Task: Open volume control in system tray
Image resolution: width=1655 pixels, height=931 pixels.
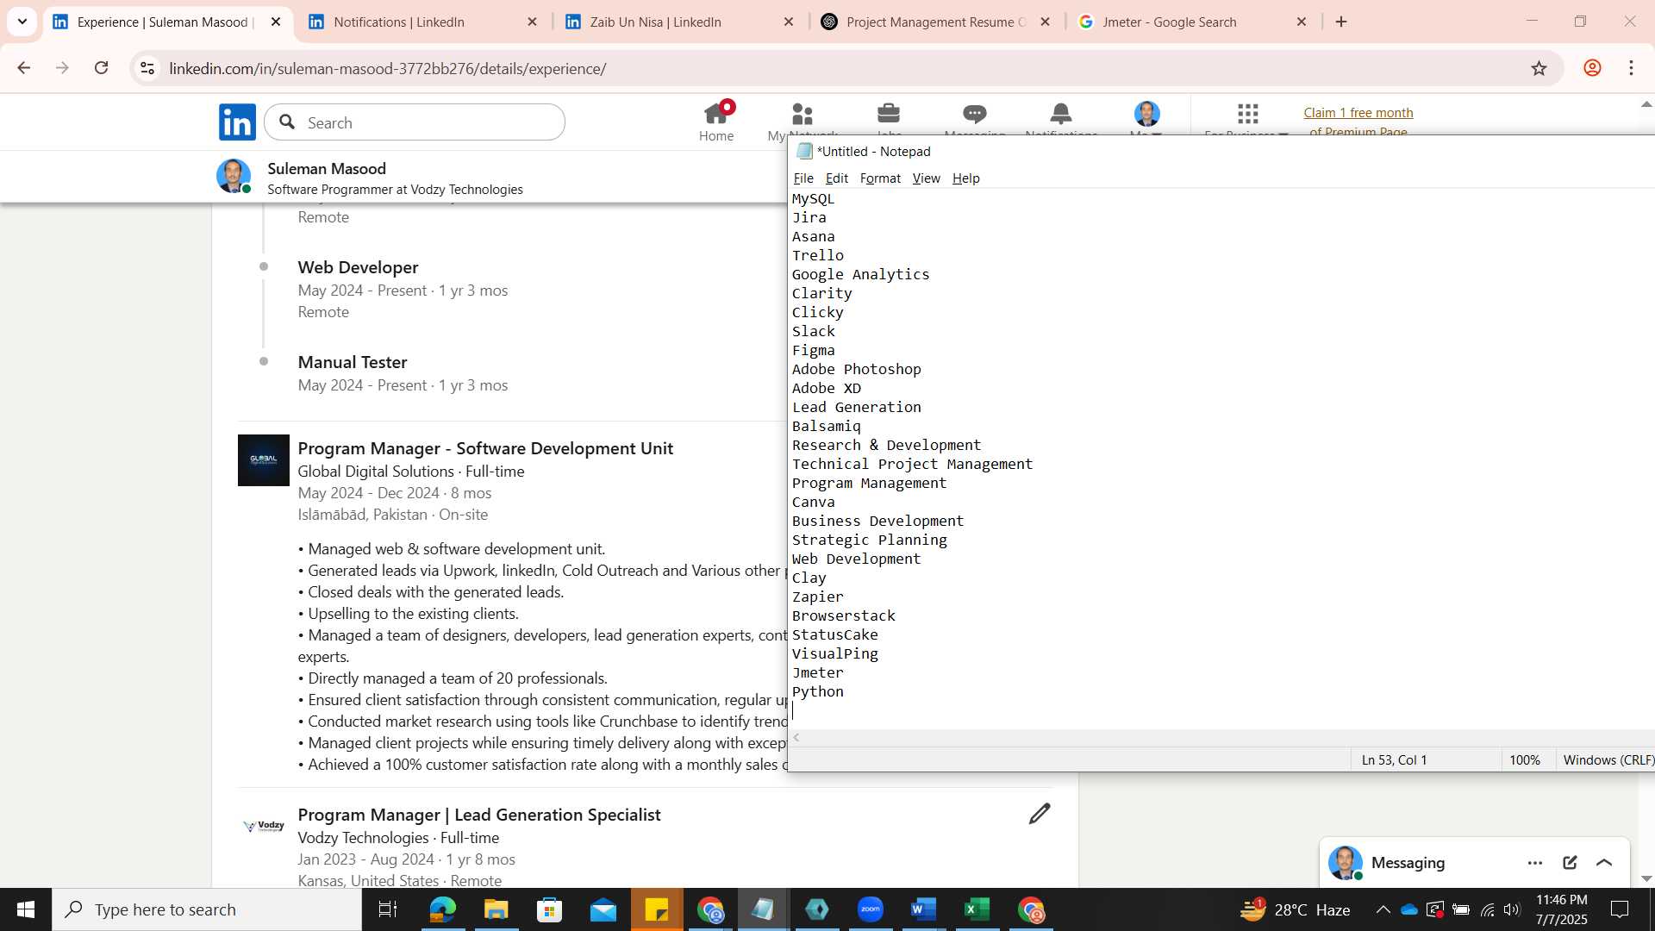Action: [1512, 909]
